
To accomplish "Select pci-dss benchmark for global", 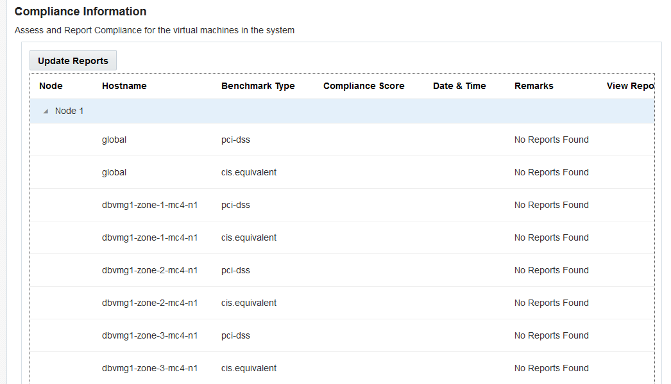I will [x=235, y=140].
